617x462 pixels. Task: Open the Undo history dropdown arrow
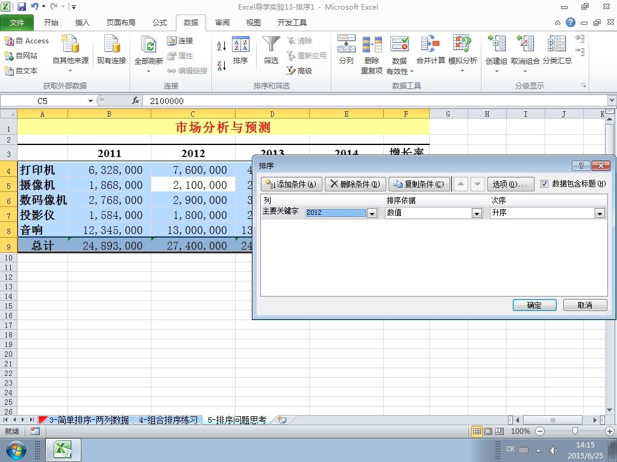pos(43,7)
